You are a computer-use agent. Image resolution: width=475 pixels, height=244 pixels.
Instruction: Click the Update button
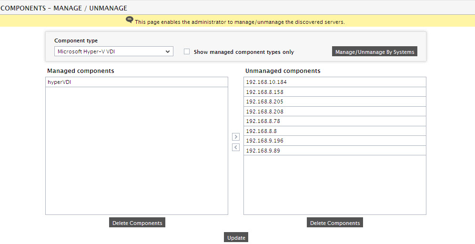click(x=236, y=237)
